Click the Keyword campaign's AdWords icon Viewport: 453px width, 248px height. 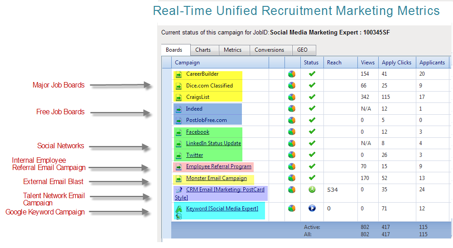coord(179,209)
